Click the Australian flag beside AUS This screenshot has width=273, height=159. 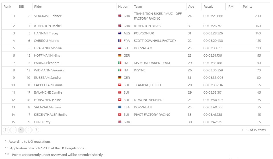coord(120,33)
